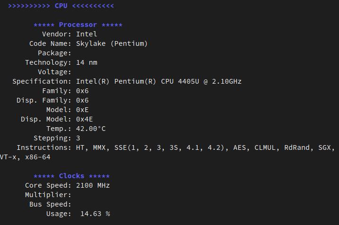Select the Vendor value Intel
The image size is (339, 225).
[x=86, y=34]
